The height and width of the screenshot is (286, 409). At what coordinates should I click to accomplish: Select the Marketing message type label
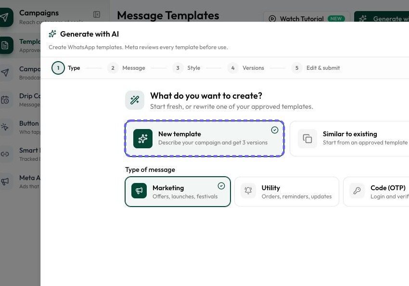point(168,188)
